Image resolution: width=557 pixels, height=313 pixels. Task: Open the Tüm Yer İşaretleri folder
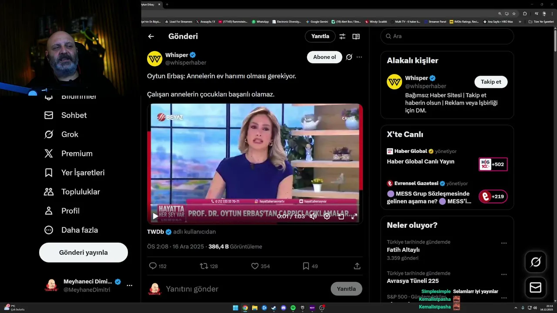[x=541, y=21]
